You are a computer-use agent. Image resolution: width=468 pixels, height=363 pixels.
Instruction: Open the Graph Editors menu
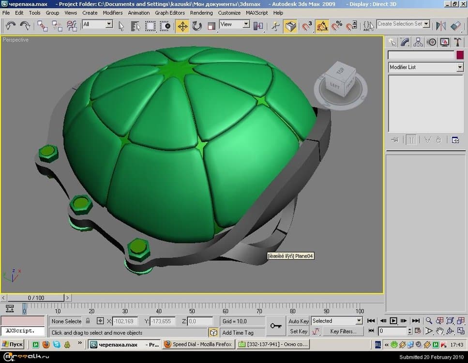[x=169, y=13]
